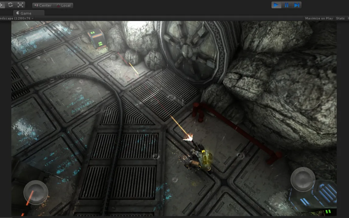Toggle Local coordinate space button
Image resolution: width=349 pixels, height=218 pixels.
(63, 5)
